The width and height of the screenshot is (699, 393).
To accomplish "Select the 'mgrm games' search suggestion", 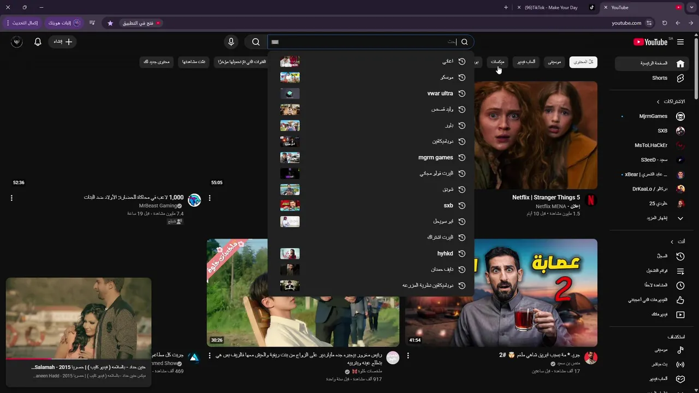I will 371,158.
